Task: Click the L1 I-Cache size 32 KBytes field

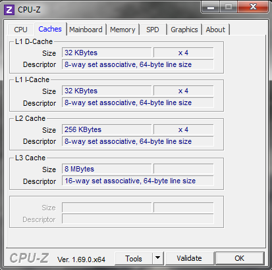Action: pos(107,91)
